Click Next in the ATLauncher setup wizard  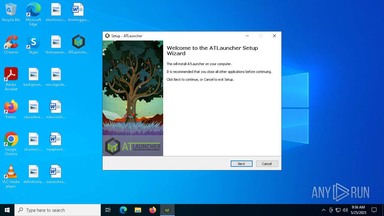pyautogui.click(x=241, y=163)
